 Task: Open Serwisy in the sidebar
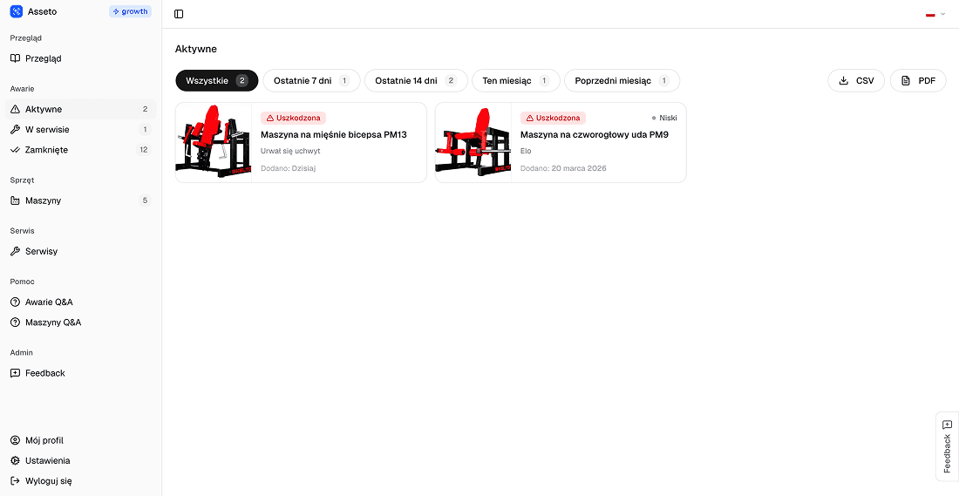click(41, 251)
